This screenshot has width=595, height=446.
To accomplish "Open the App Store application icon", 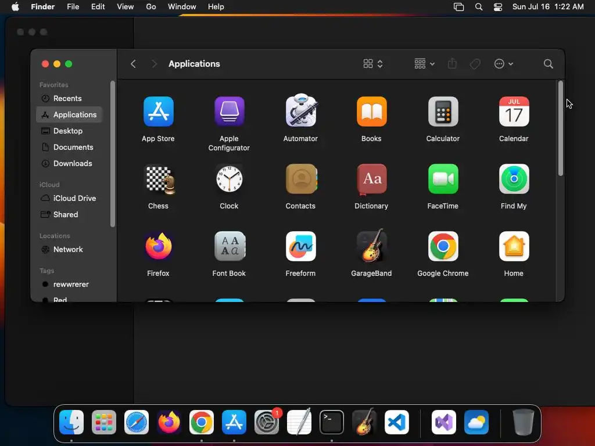I will (158, 111).
